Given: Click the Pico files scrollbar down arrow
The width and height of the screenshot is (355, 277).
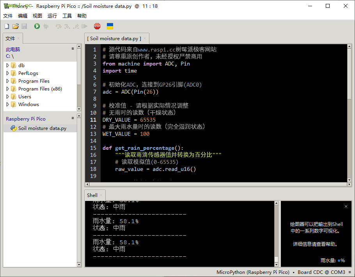Looking at the screenshot, I should [x=79, y=265].
